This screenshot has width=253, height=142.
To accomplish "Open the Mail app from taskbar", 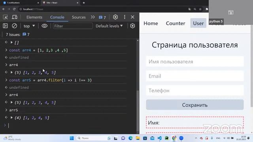I will 152,138.
